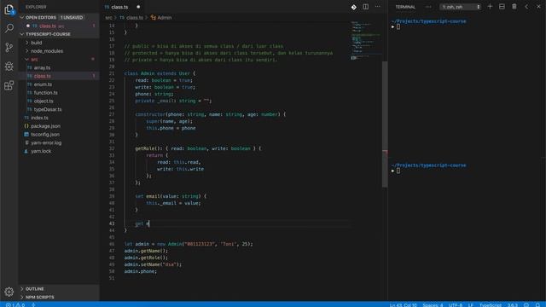Open the Search view in activity bar

pos(9,28)
